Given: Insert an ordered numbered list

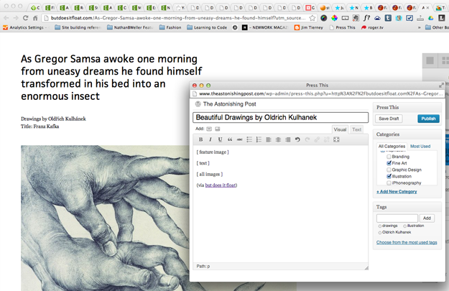Looking at the screenshot, I should click(259, 139).
